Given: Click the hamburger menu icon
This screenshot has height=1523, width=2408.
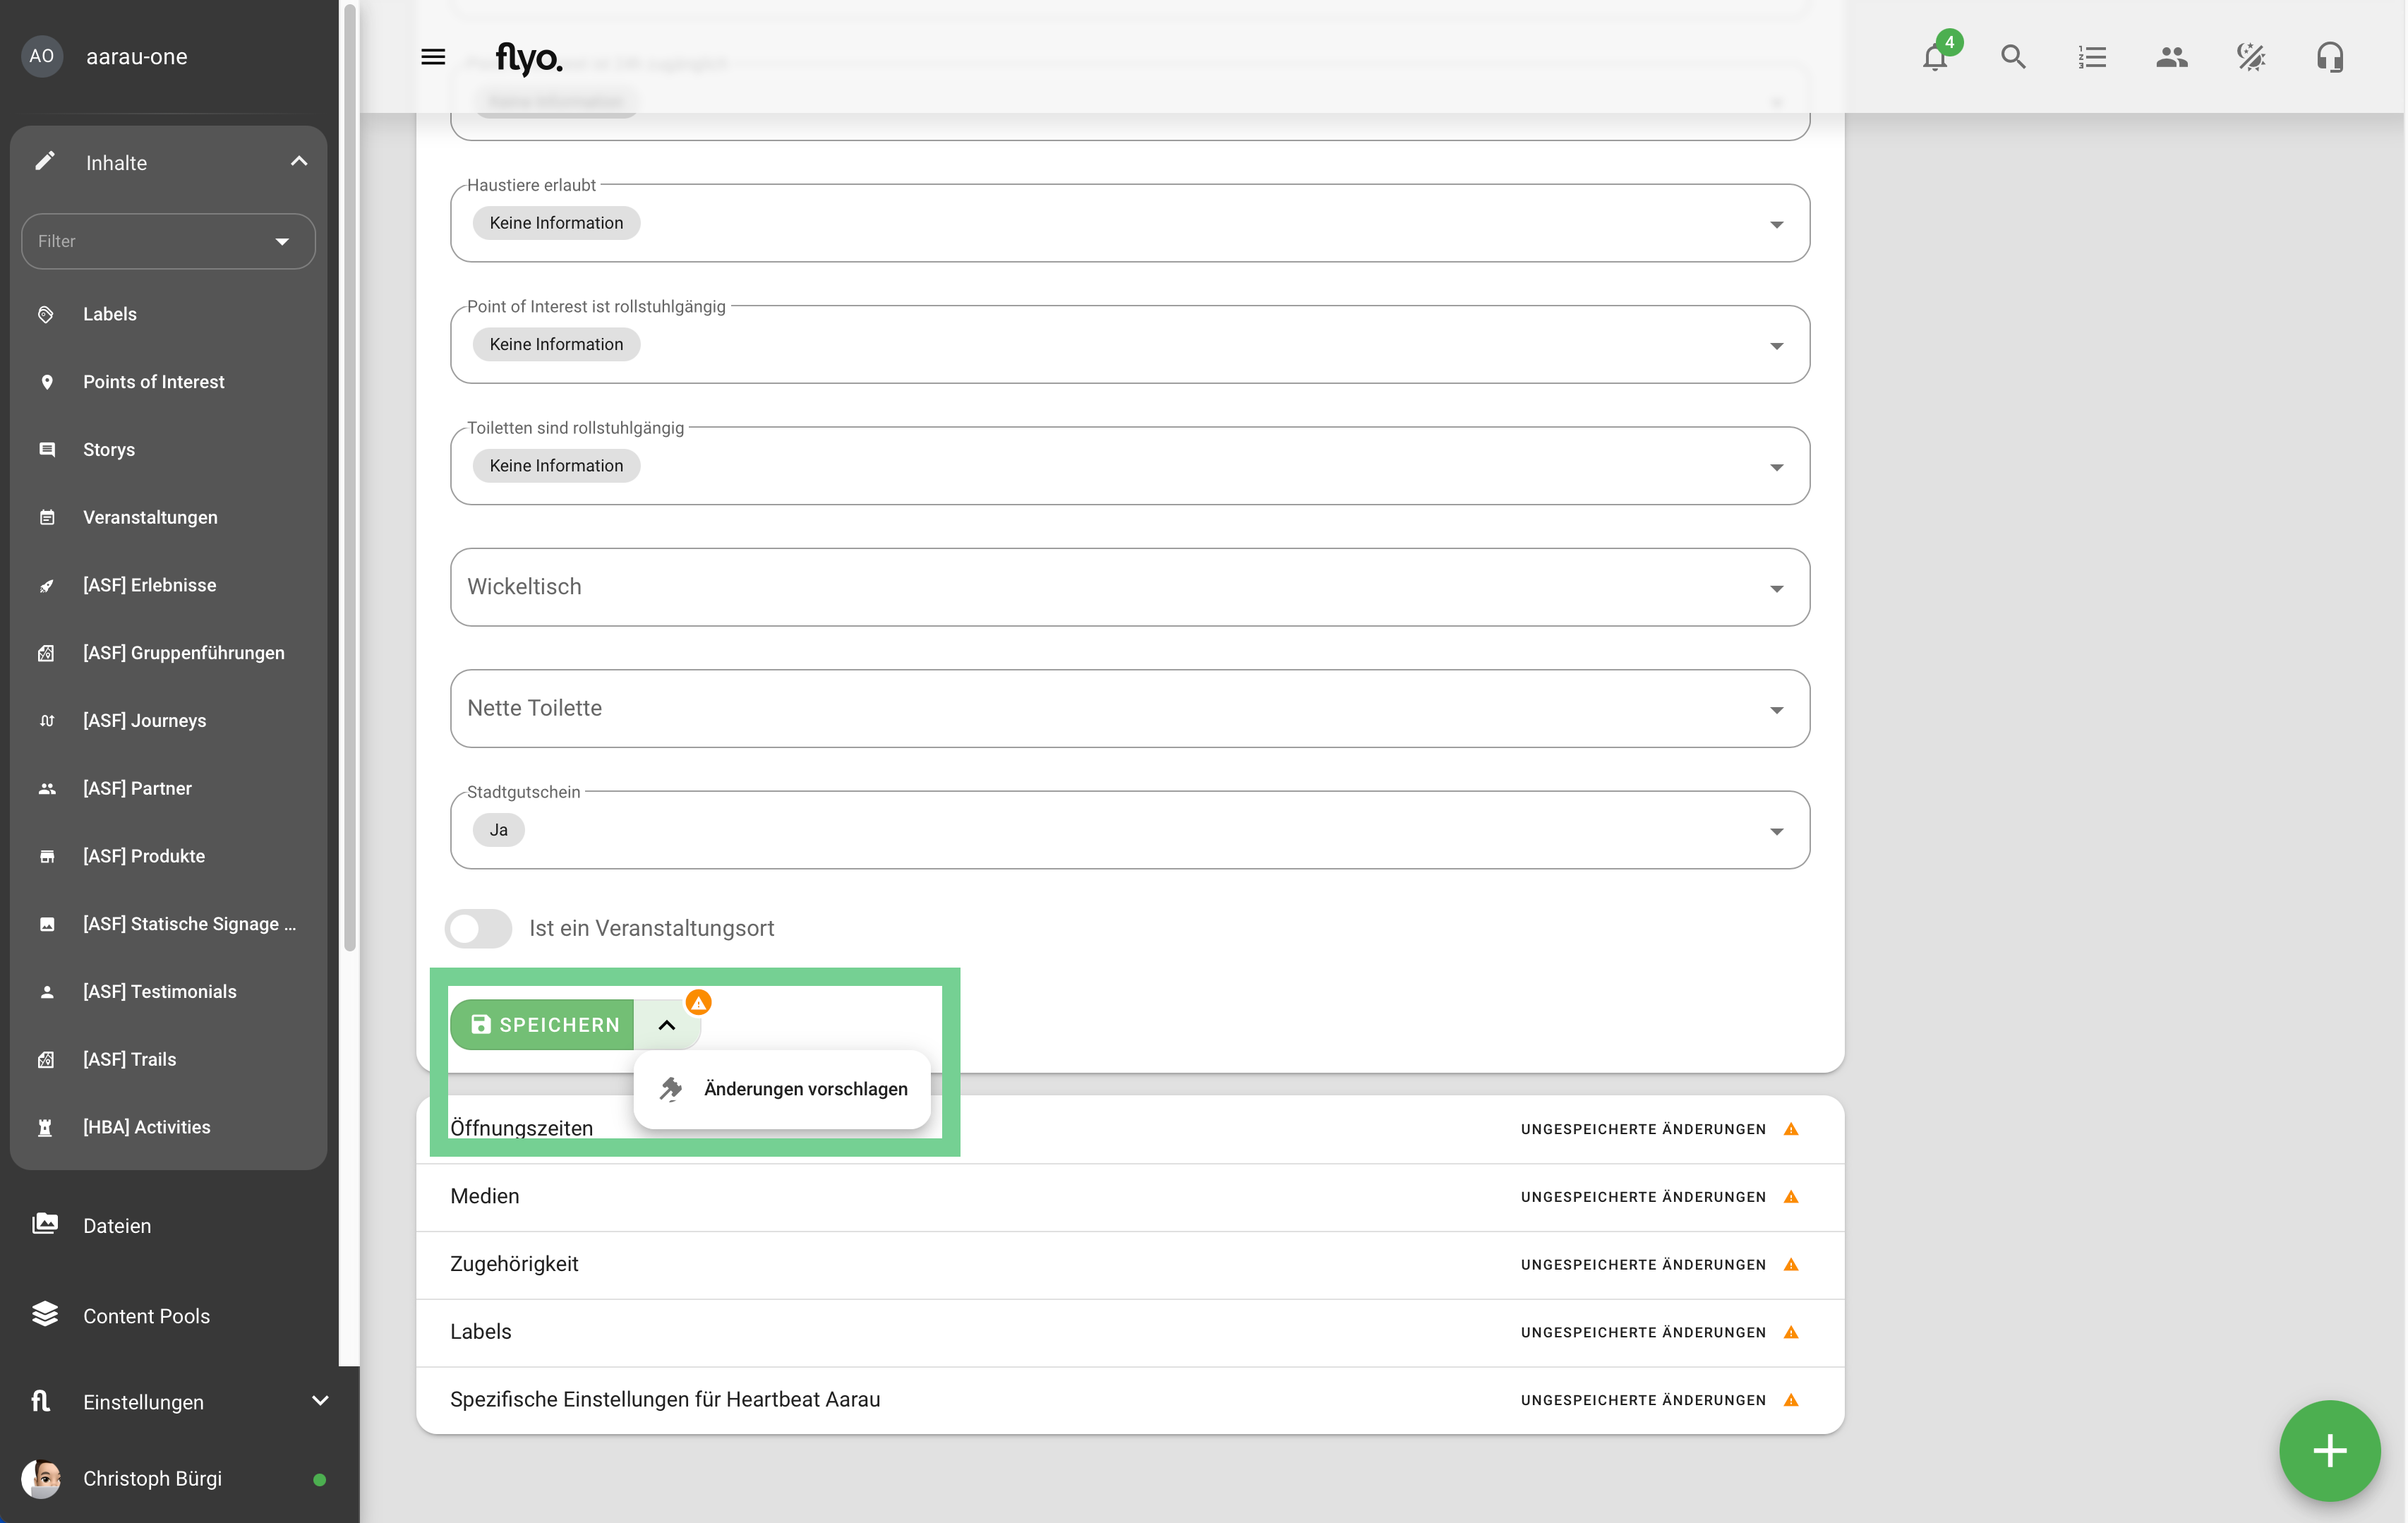Looking at the screenshot, I should [x=433, y=57].
